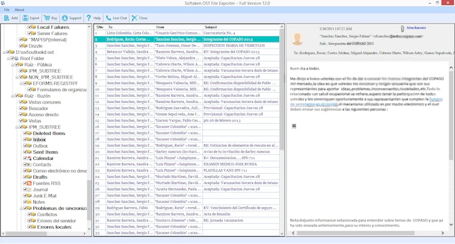Sort by the SNo column header

click(x=100, y=27)
